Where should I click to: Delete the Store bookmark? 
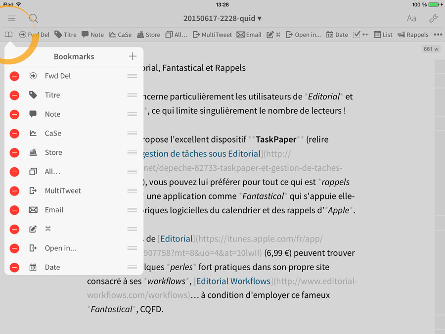(x=14, y=152)
